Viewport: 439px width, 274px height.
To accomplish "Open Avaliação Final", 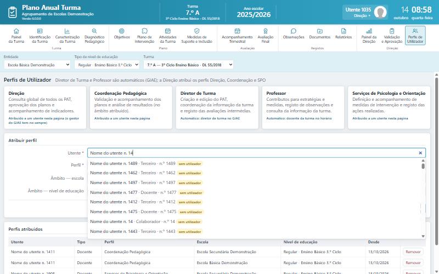I will pos(266,36).
